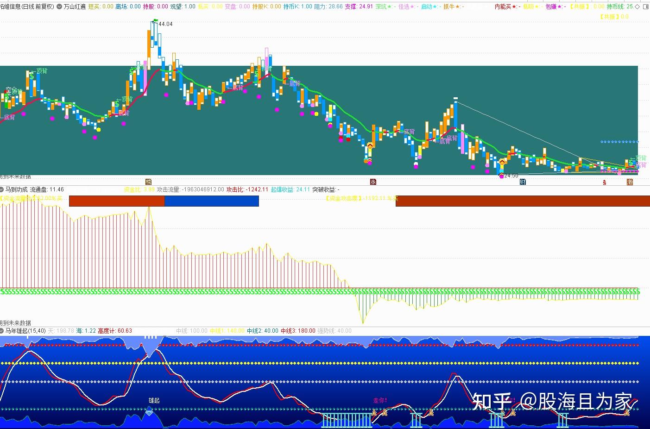The height and width of the screenshot is (429, 650).
Task: Open the 马年雄起 indicator dropdown
Action: pos(2,331)
